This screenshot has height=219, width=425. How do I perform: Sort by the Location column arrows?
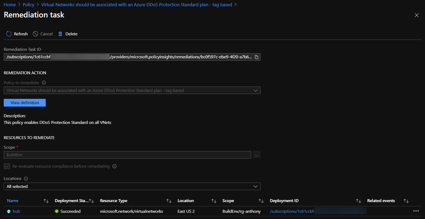pyautogui.click(x=214, y=201)
